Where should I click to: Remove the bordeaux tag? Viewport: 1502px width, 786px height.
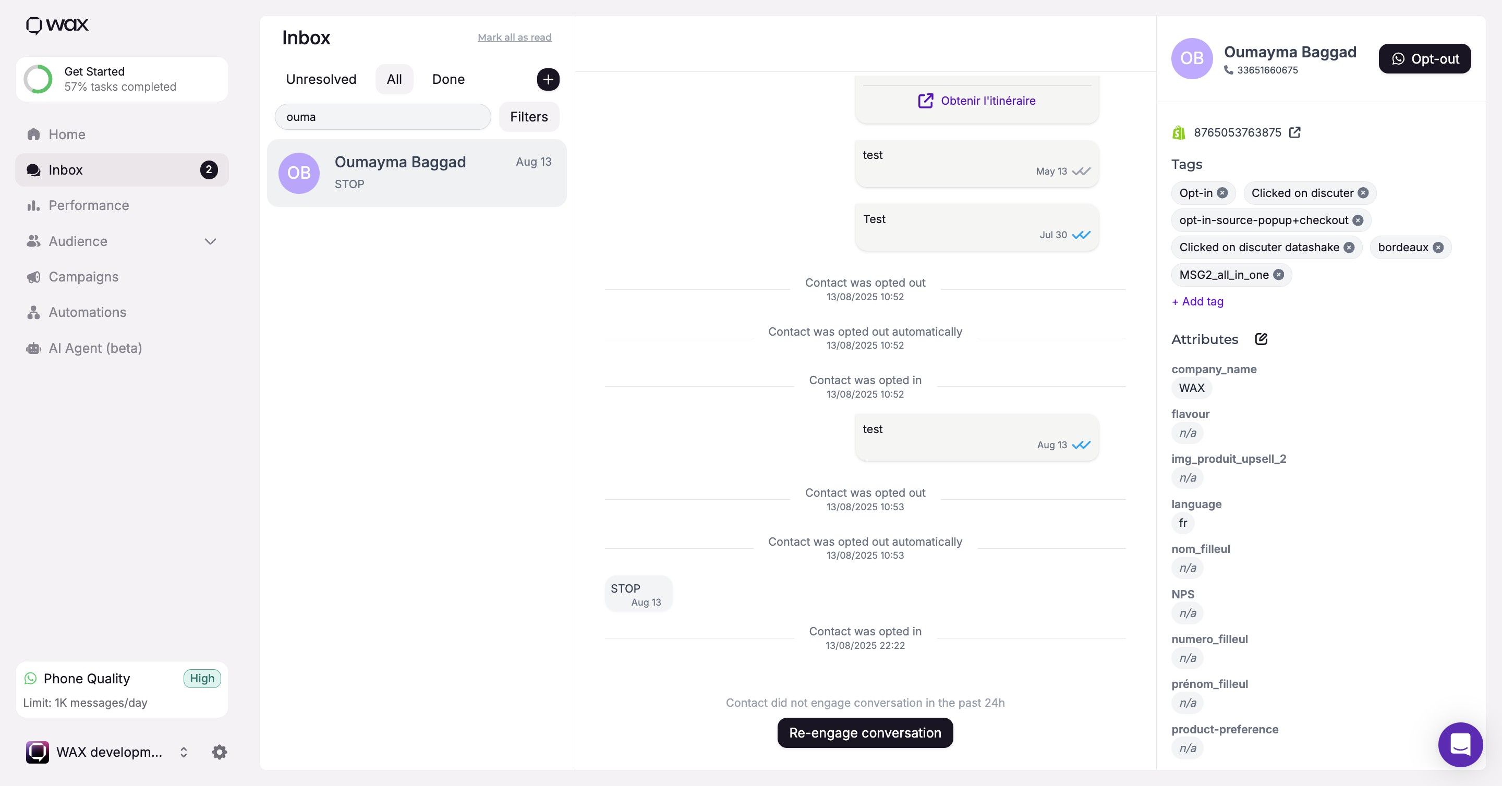point(1438,248)
